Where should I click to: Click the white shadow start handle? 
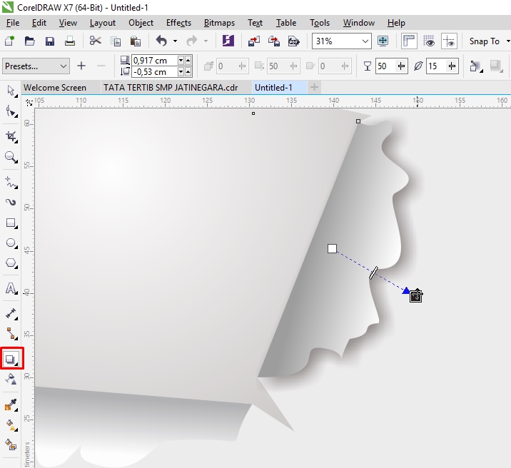(332, 249)
